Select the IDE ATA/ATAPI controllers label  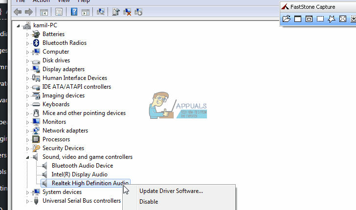pyautogui.click(x=77, y=87)
